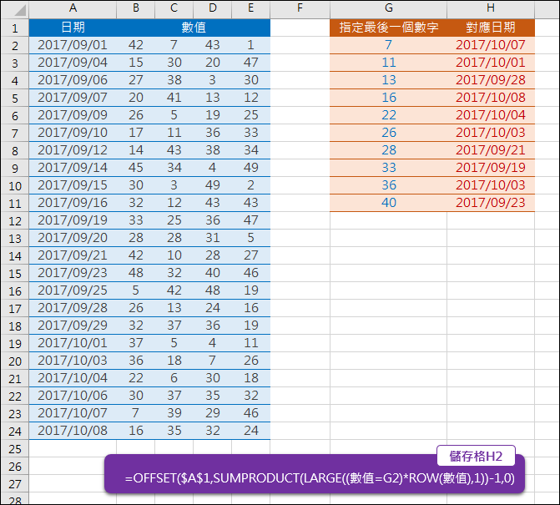
Task: Click the 日期 header cell
Action: [x=73, y=28]
